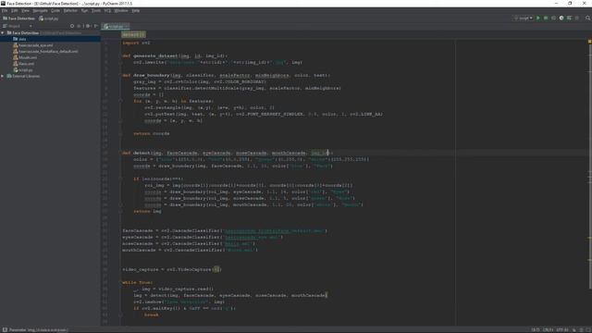592x333 pixels.
Task: Click Collapse All icon in Project panel
Action: 80,26
